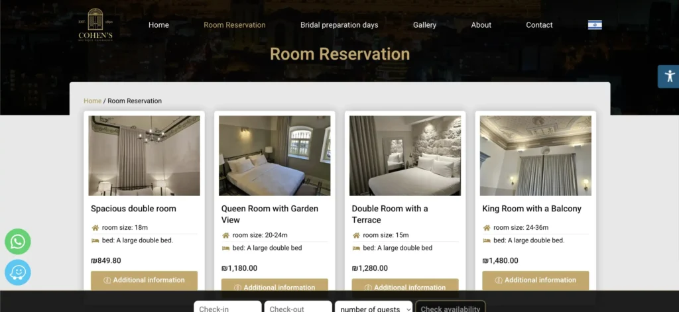Open the Contact page
The image size is (679, 312).
click(539, 25)
